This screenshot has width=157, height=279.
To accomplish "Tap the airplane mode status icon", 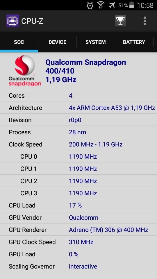I will [x=112, y=5].
